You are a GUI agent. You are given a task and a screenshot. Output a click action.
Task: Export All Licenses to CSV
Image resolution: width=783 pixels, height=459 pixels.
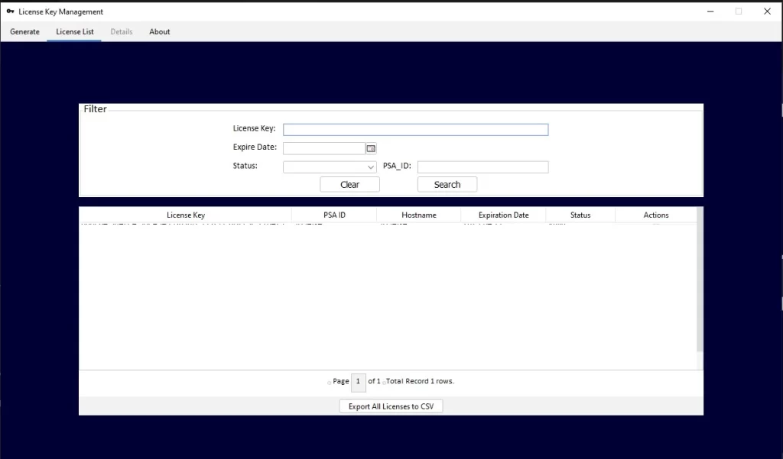coord(391,406)
